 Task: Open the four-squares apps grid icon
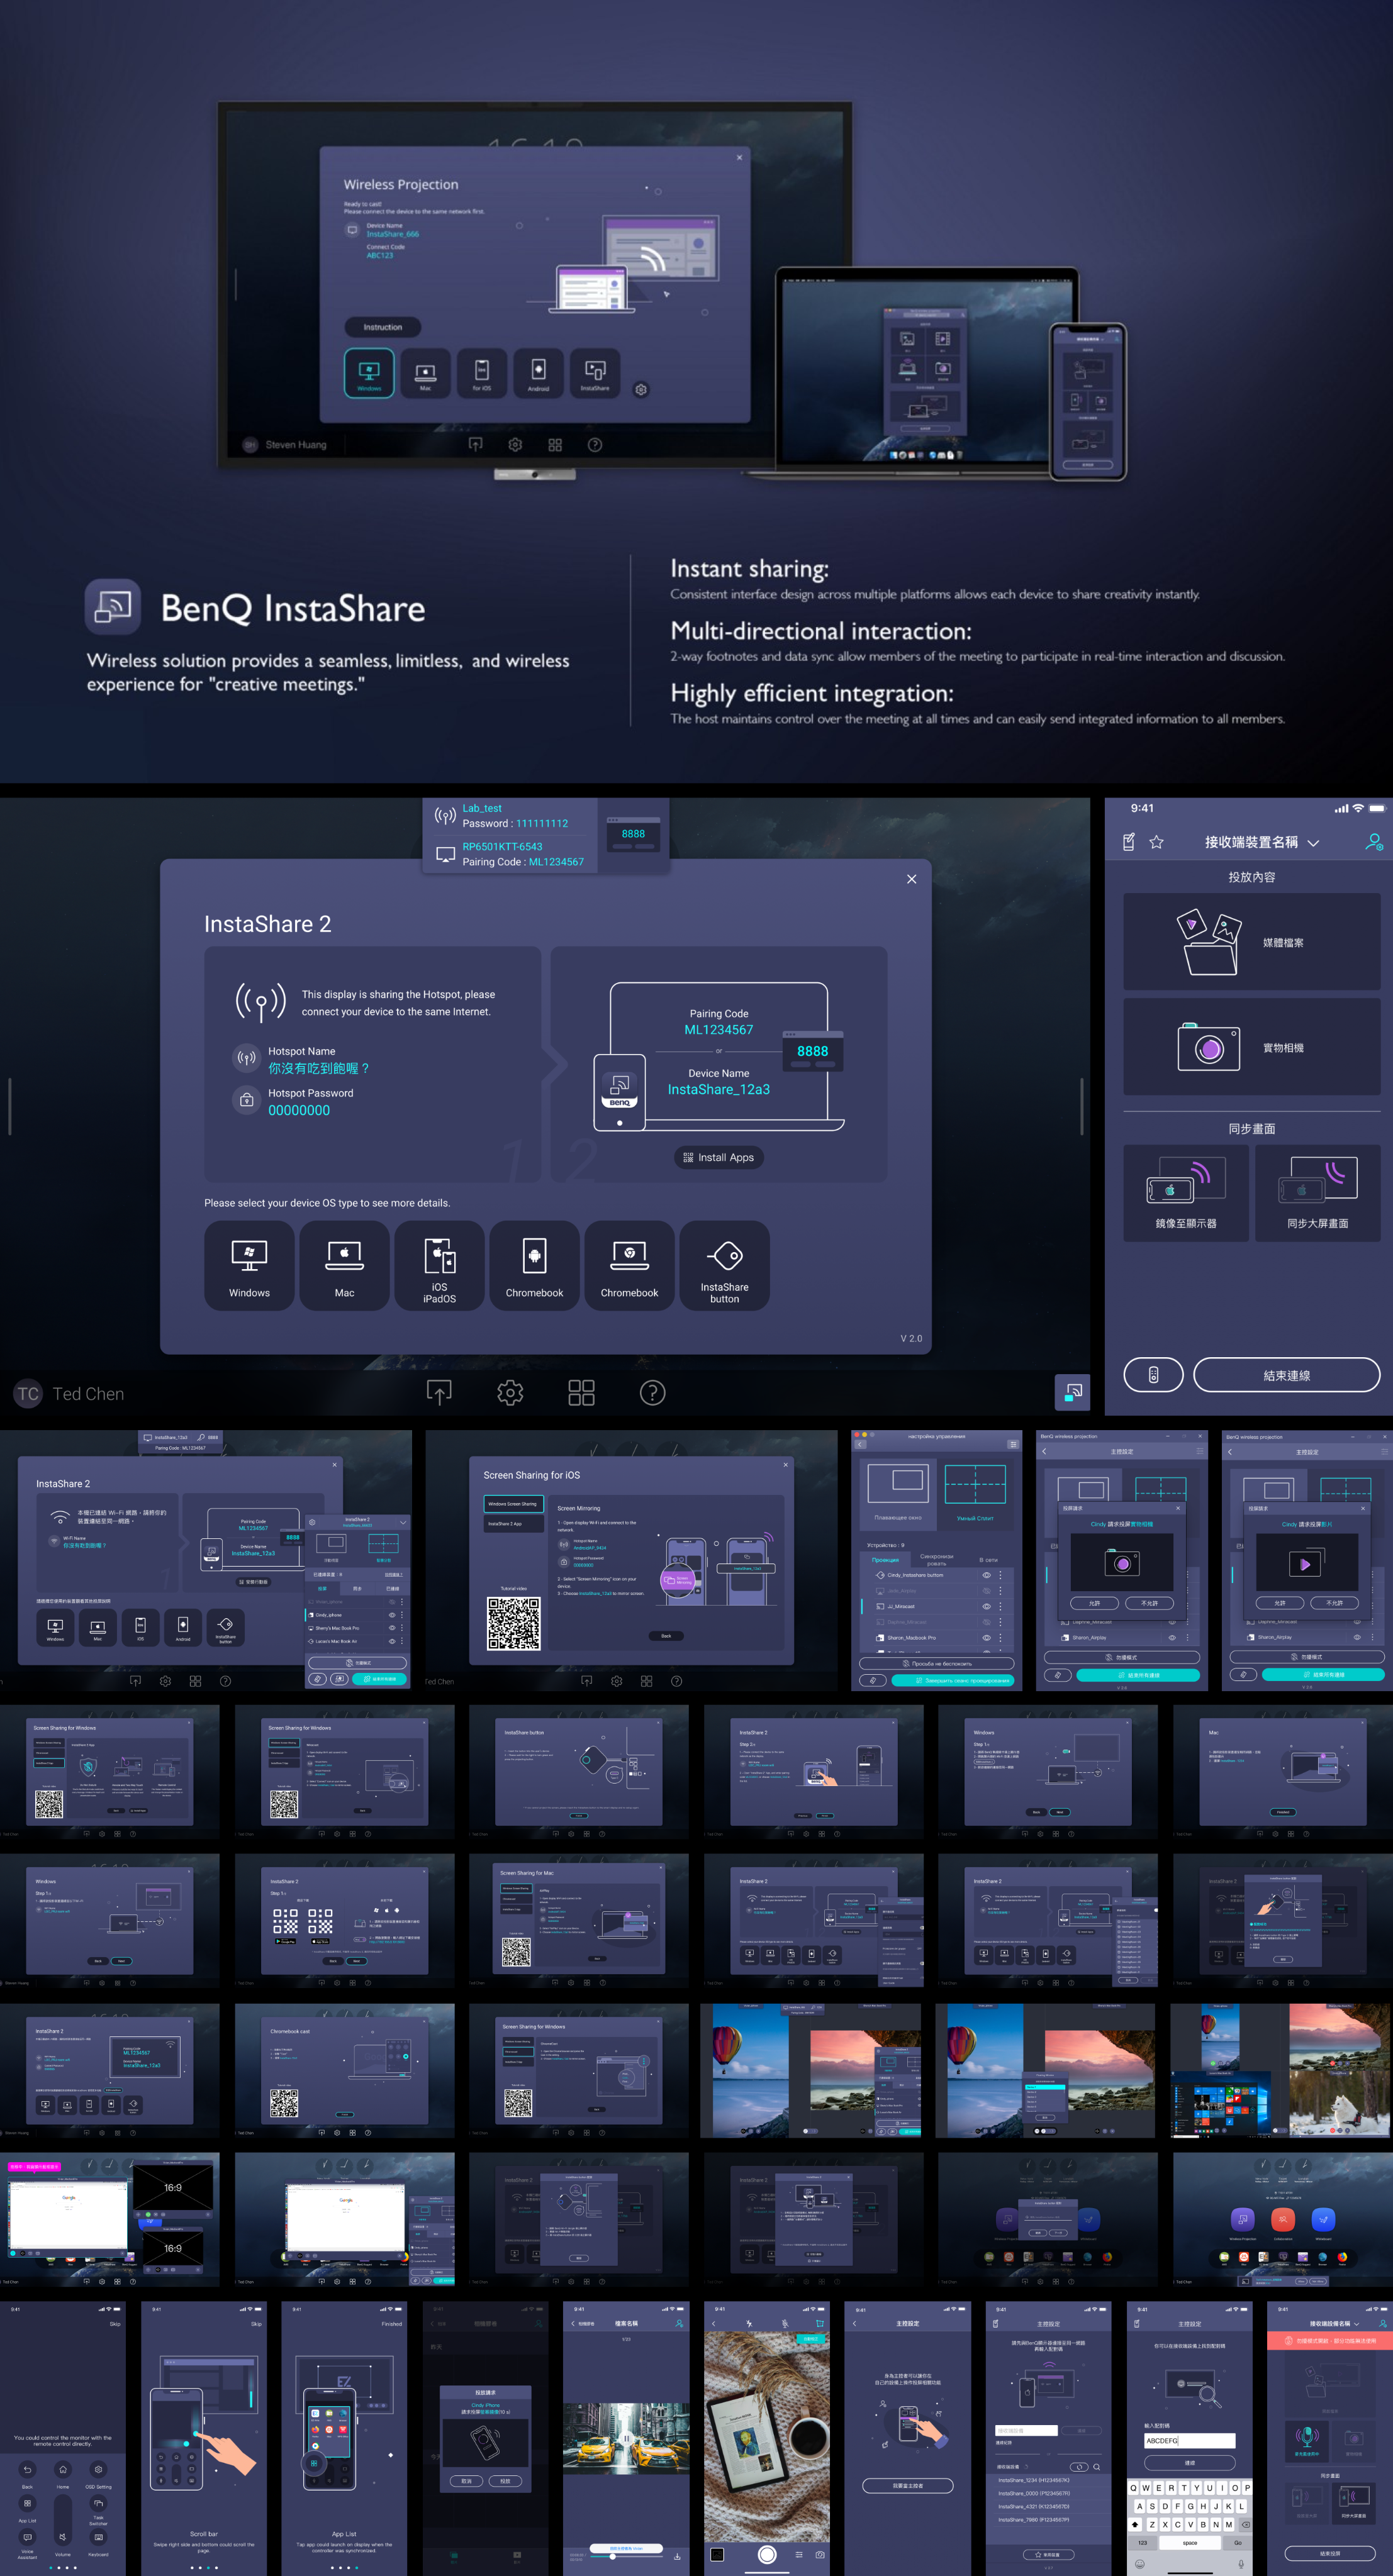(581, 1392)
